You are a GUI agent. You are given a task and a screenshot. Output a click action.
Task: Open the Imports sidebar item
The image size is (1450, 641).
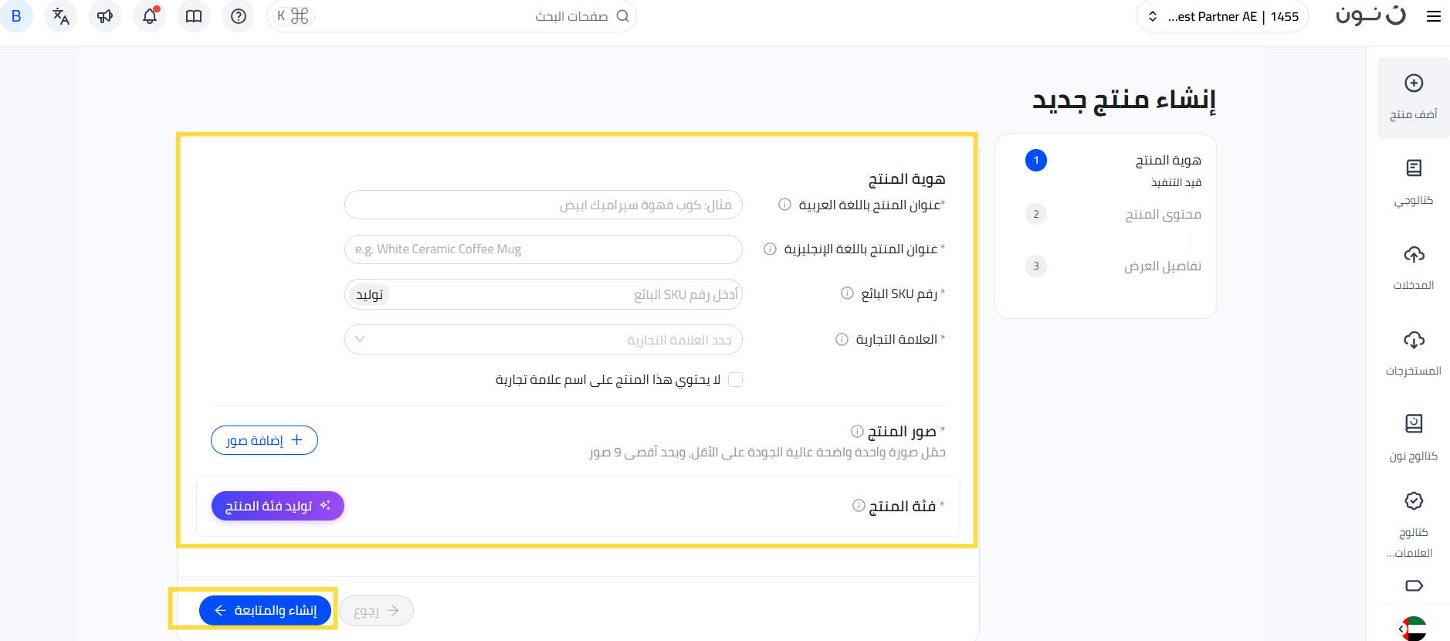click(1413, 267)
